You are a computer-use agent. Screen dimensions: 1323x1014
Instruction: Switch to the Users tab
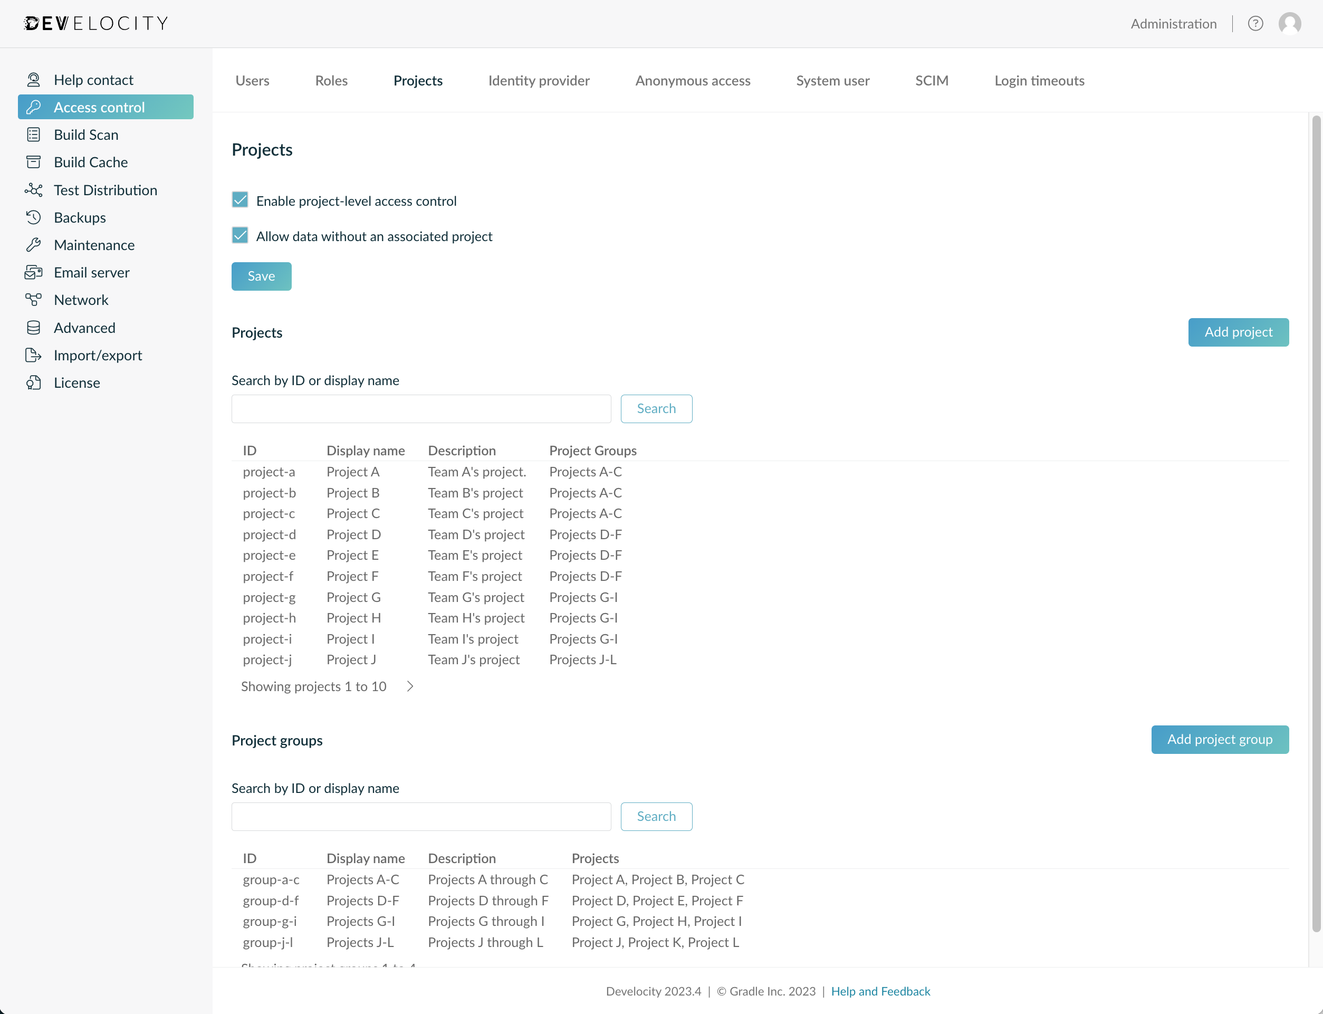click(252, 80)
